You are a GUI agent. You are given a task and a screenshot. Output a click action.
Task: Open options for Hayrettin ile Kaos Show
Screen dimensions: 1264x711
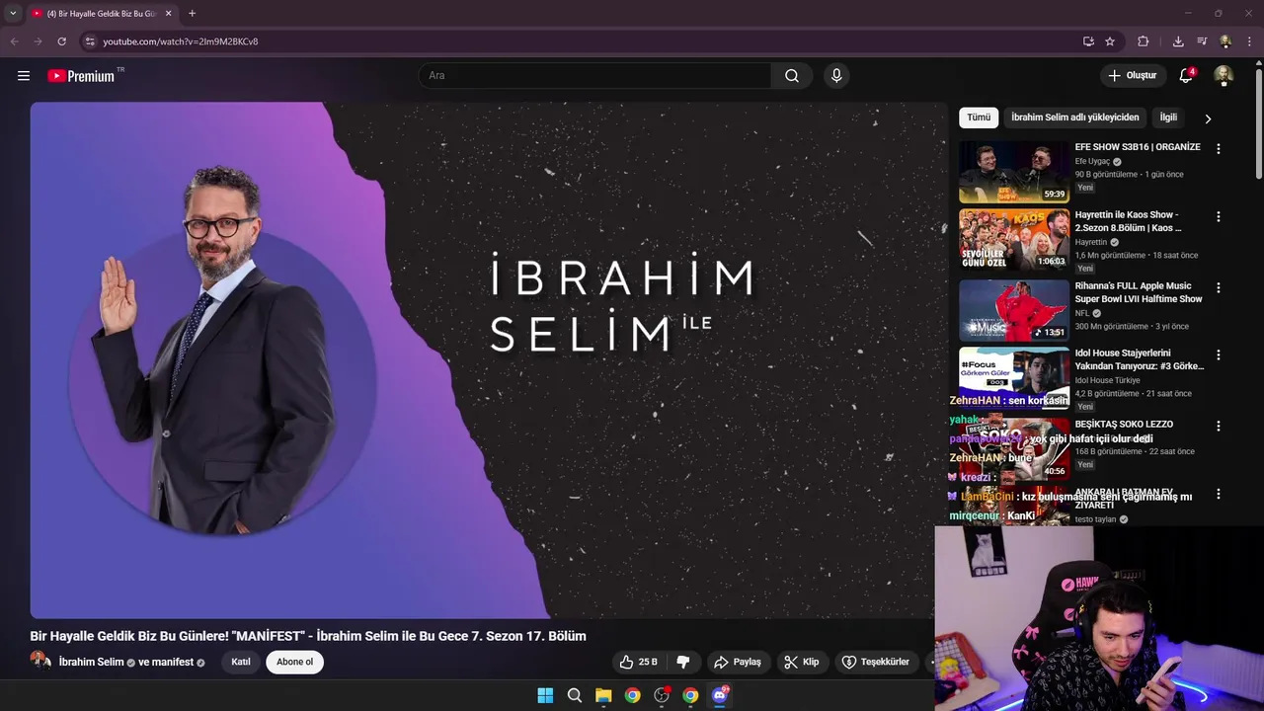(1218, 217)
